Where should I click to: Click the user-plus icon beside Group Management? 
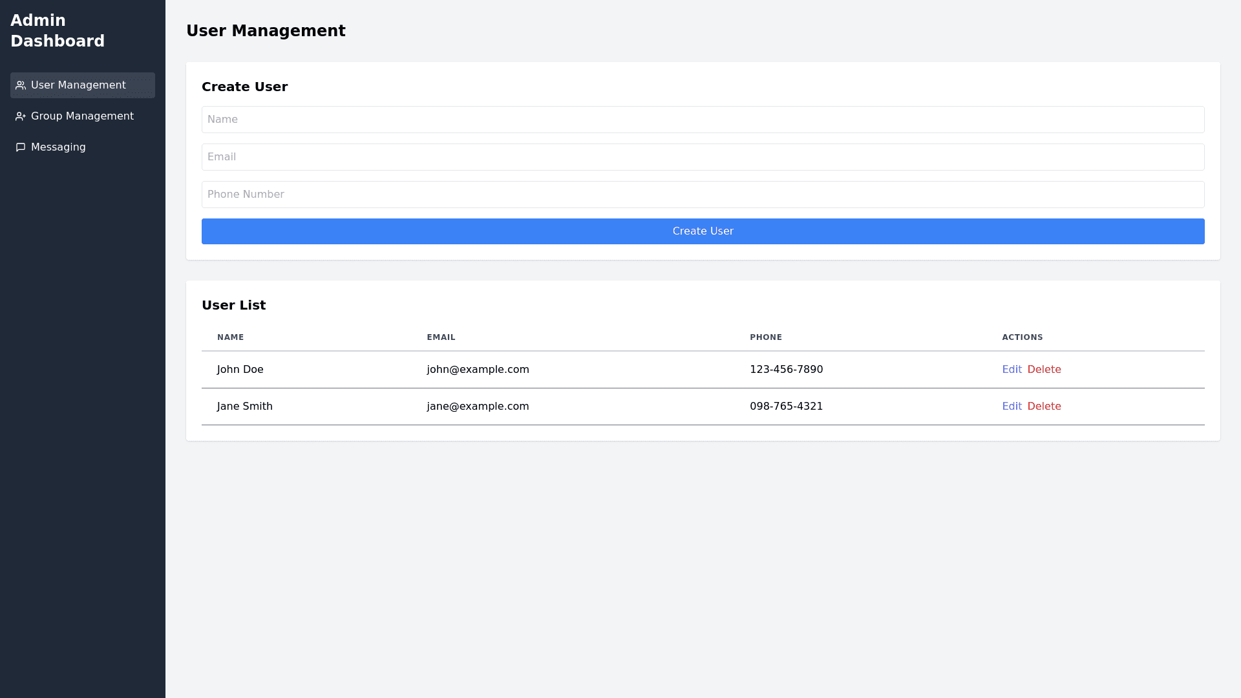pyautogui.click(x=21, y=116)
